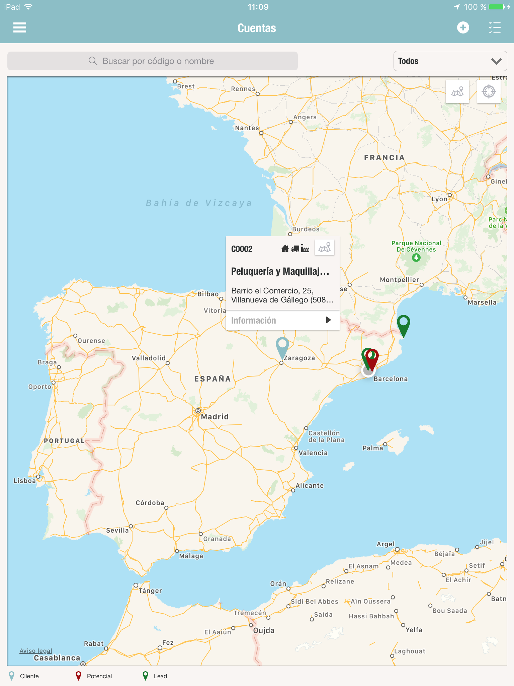Tap the Cliente legend entry

(23, 676)
